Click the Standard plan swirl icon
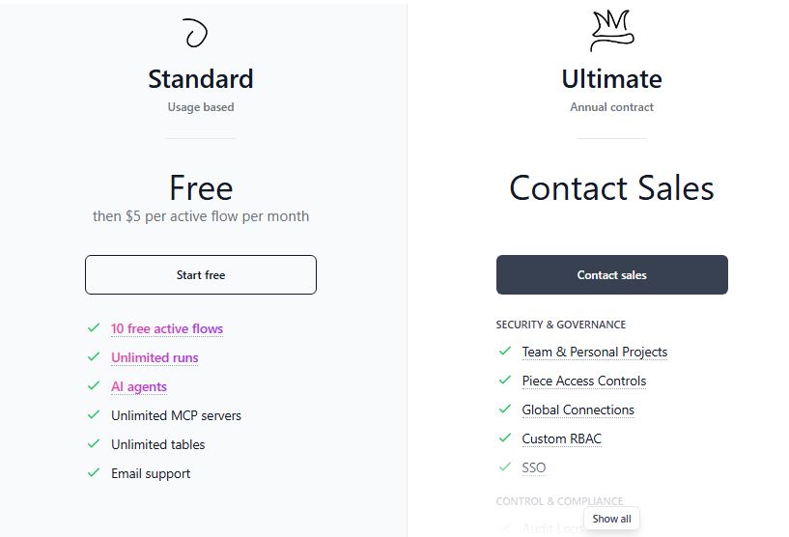789x537 pixels. pos(196,34)
